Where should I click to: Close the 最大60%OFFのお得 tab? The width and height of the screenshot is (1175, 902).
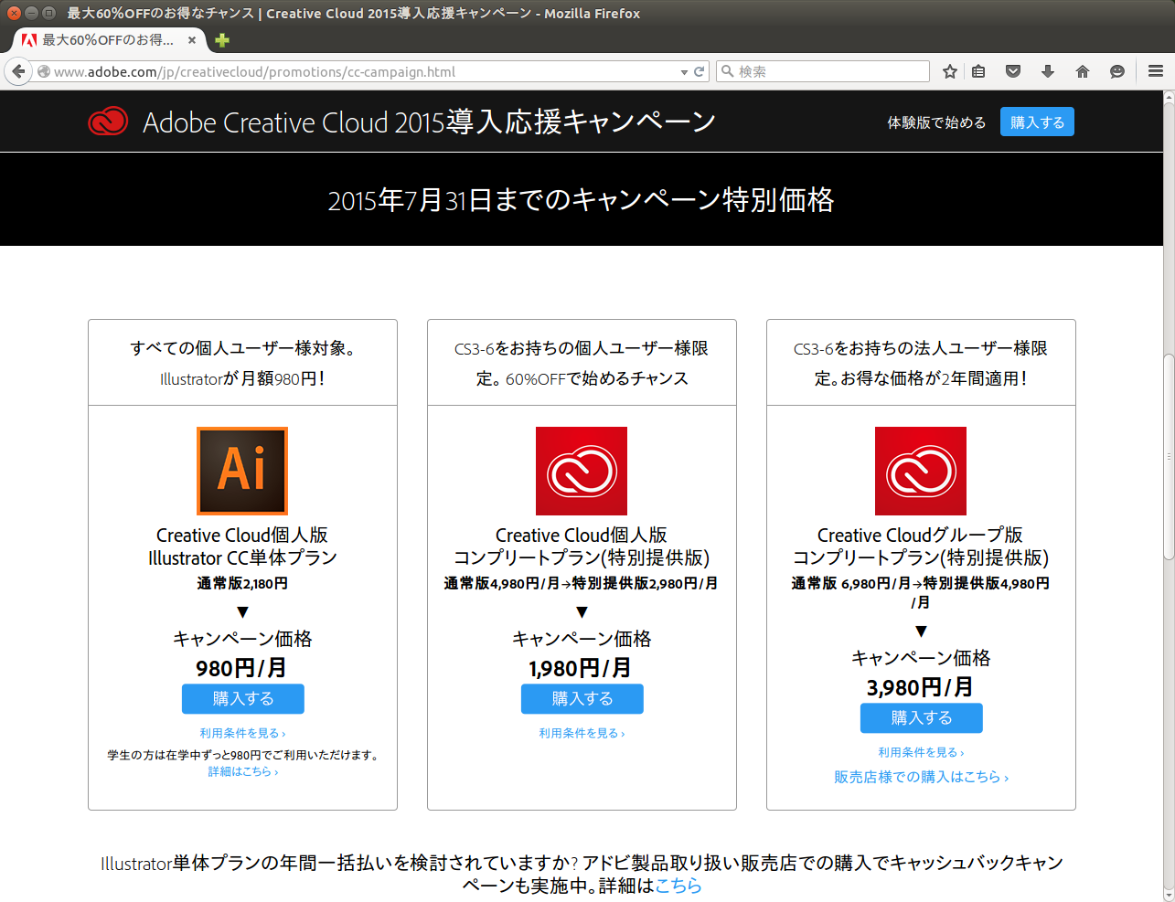point(192,40)
